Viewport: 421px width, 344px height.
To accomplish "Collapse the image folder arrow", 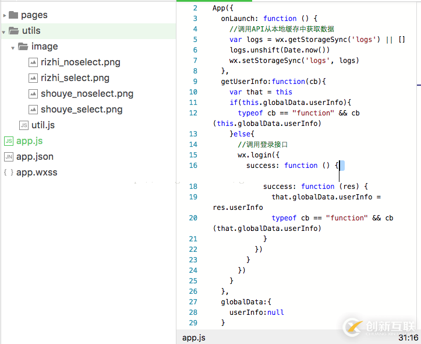I will coord(13,47).
